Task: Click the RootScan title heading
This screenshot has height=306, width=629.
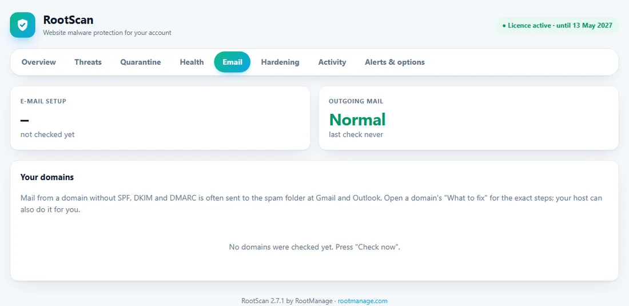Action: point(68,19)
